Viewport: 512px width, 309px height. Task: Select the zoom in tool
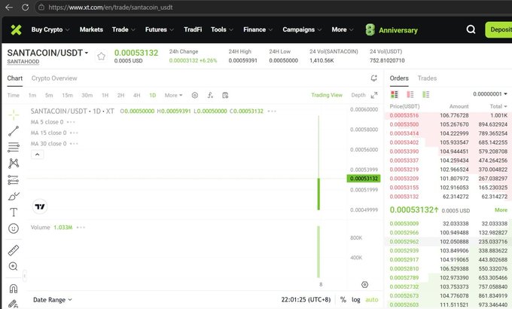14,267
